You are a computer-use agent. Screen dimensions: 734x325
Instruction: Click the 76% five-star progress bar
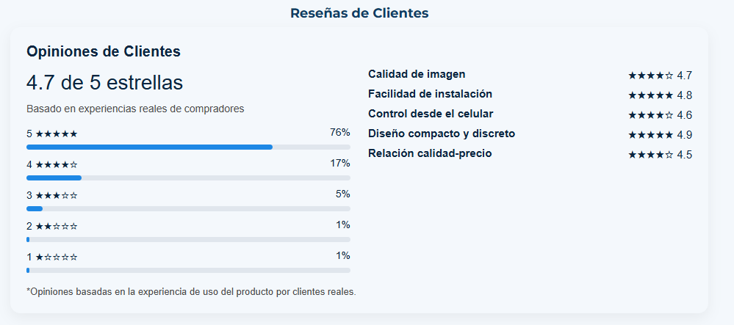(188, 147)
